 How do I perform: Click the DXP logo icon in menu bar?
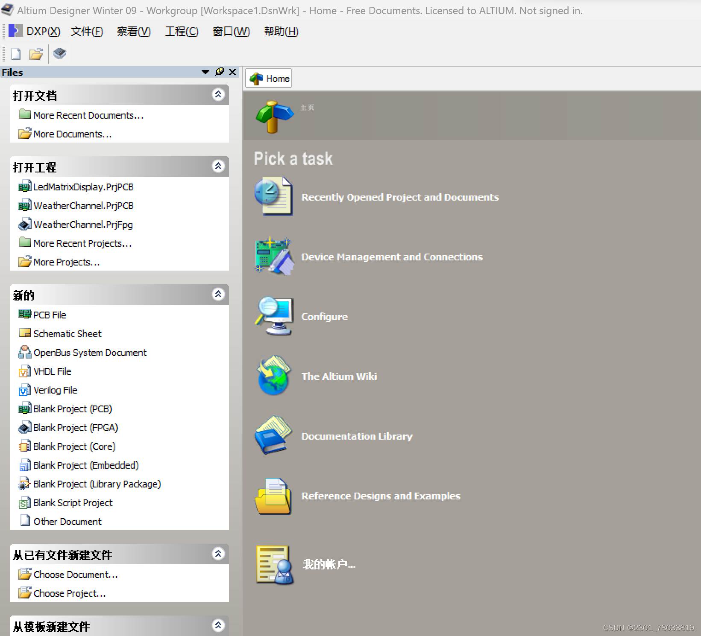(15, 31)
